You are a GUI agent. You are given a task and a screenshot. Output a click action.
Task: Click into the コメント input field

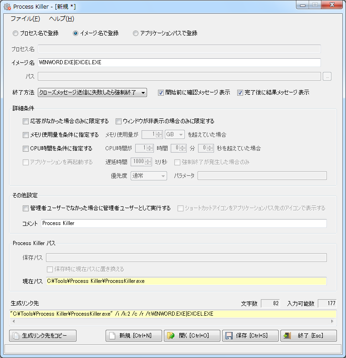(x=183, y=223)
